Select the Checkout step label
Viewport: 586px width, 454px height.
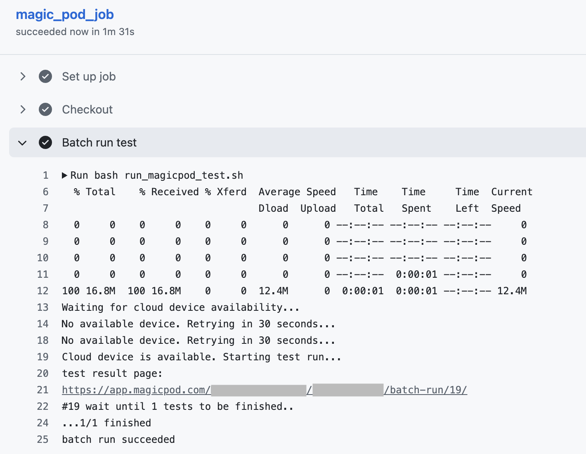point(87,109)
